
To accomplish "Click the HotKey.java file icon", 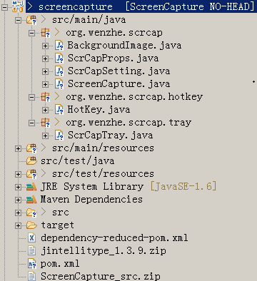I will point(59,110).
